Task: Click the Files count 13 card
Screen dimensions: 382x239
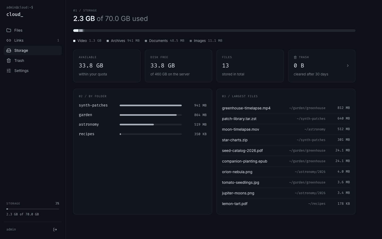Action: click(250, 66)
